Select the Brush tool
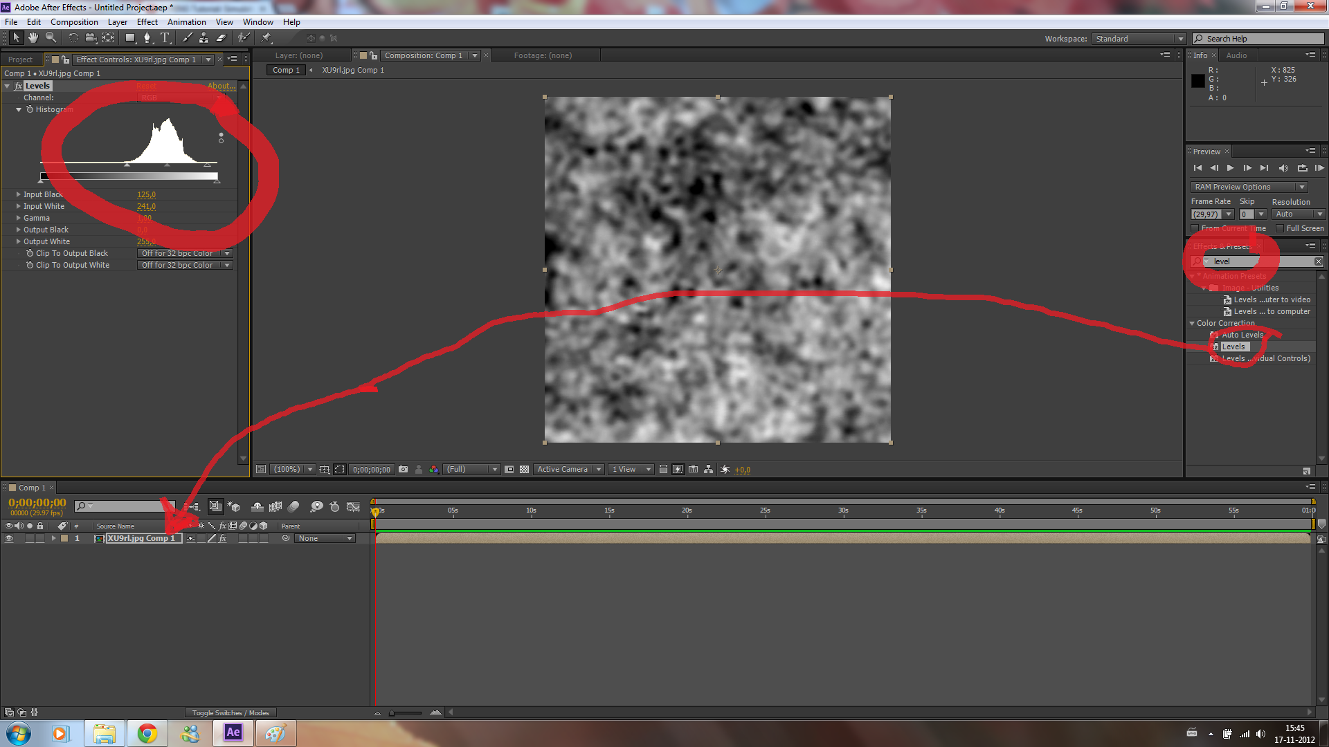 coord(187,37)
